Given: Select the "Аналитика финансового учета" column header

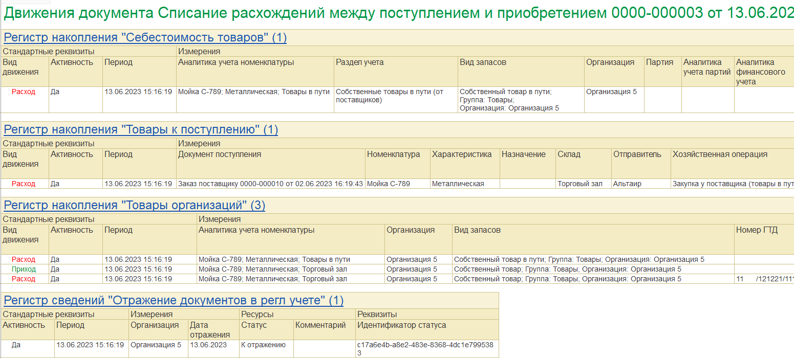Looking at the screenshot, I should point(764,71).
